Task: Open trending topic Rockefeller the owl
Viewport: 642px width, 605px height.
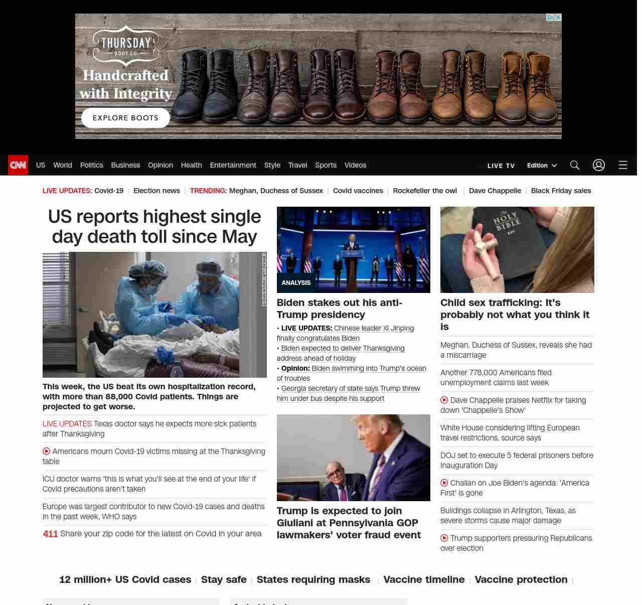Action: click(424, 191)
